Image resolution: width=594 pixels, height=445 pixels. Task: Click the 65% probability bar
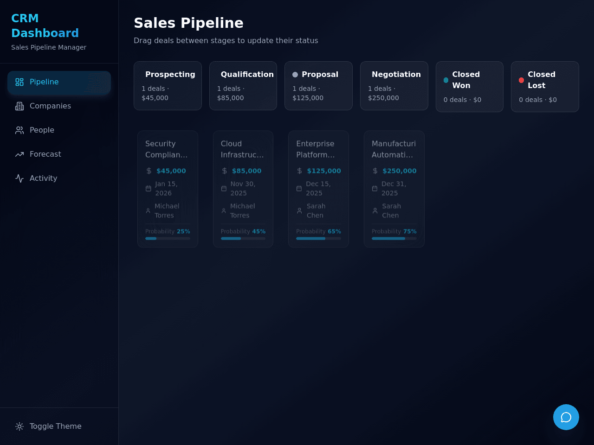tap(318, 238)
